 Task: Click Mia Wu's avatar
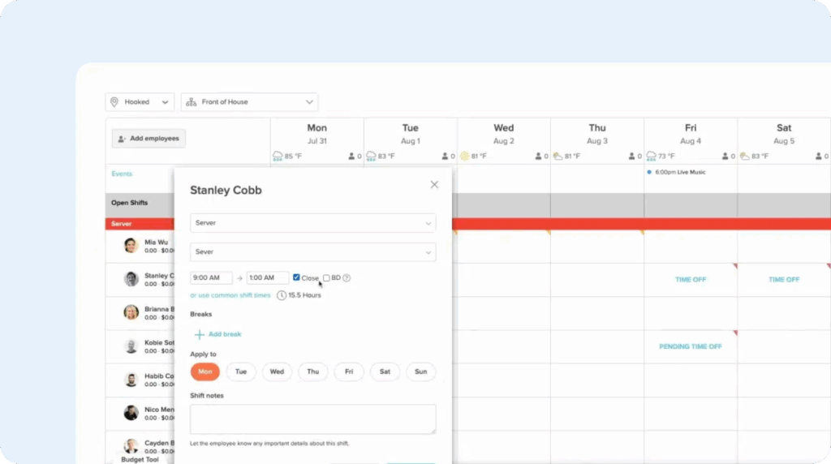click(x=131, y=246)
